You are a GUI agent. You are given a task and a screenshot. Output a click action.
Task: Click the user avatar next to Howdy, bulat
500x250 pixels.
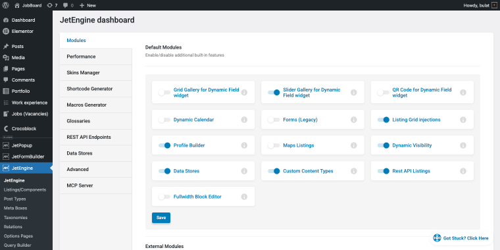pos(494,5)
